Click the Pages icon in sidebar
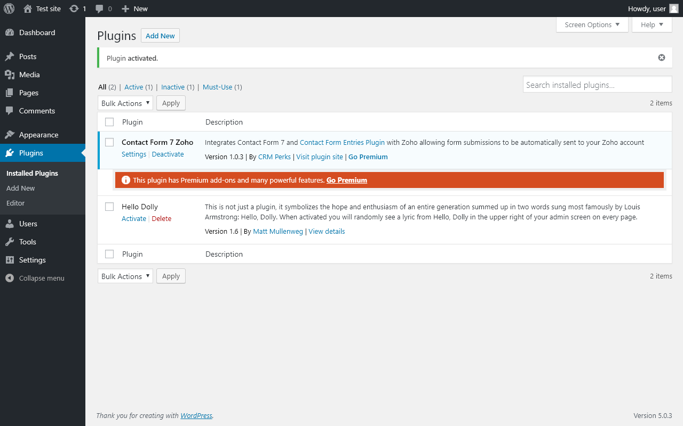The image size is (683, 426). (x=10, y=93)
